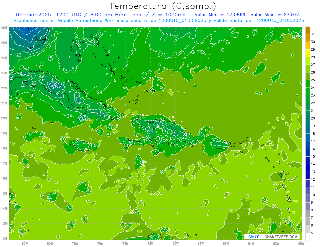
Task: Click the latitude label "23N"
Action: (x=4, y=73)
